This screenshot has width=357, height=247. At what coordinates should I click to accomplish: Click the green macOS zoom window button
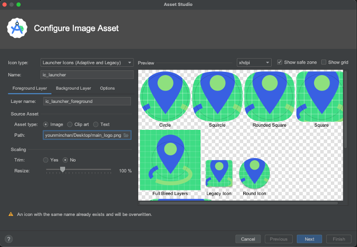tap(19, 5)
